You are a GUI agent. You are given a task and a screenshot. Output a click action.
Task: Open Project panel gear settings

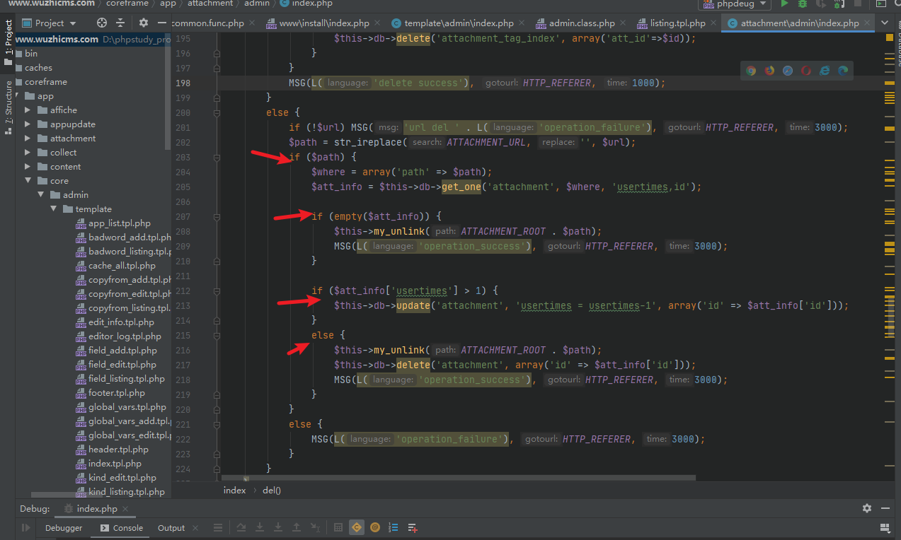(144, 23)
